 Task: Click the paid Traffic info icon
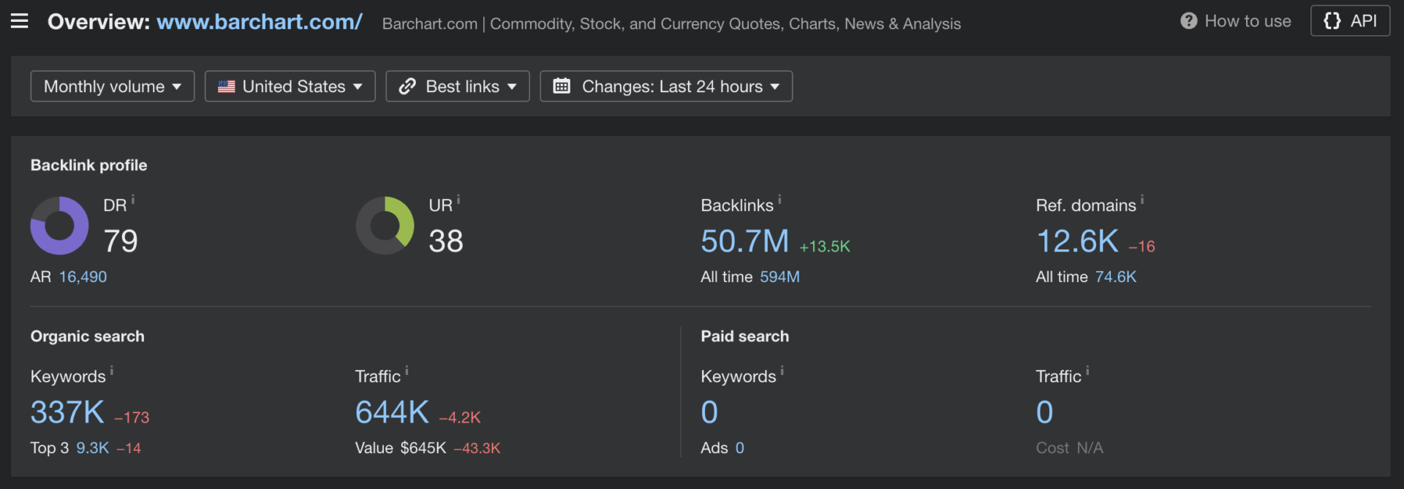1087,371
